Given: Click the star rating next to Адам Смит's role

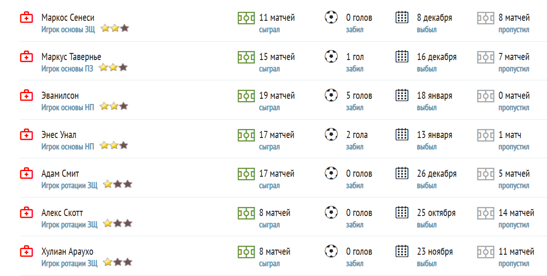Looking at the screenshot, I should click(x=117, y=184).
